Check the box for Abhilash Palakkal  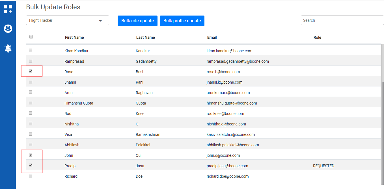(x=31, y=144)
